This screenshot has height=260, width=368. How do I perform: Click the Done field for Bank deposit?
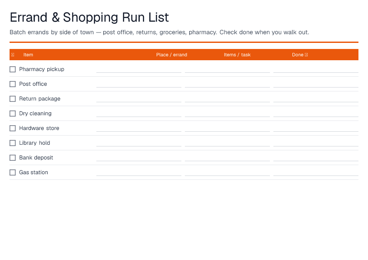point(315,158)
